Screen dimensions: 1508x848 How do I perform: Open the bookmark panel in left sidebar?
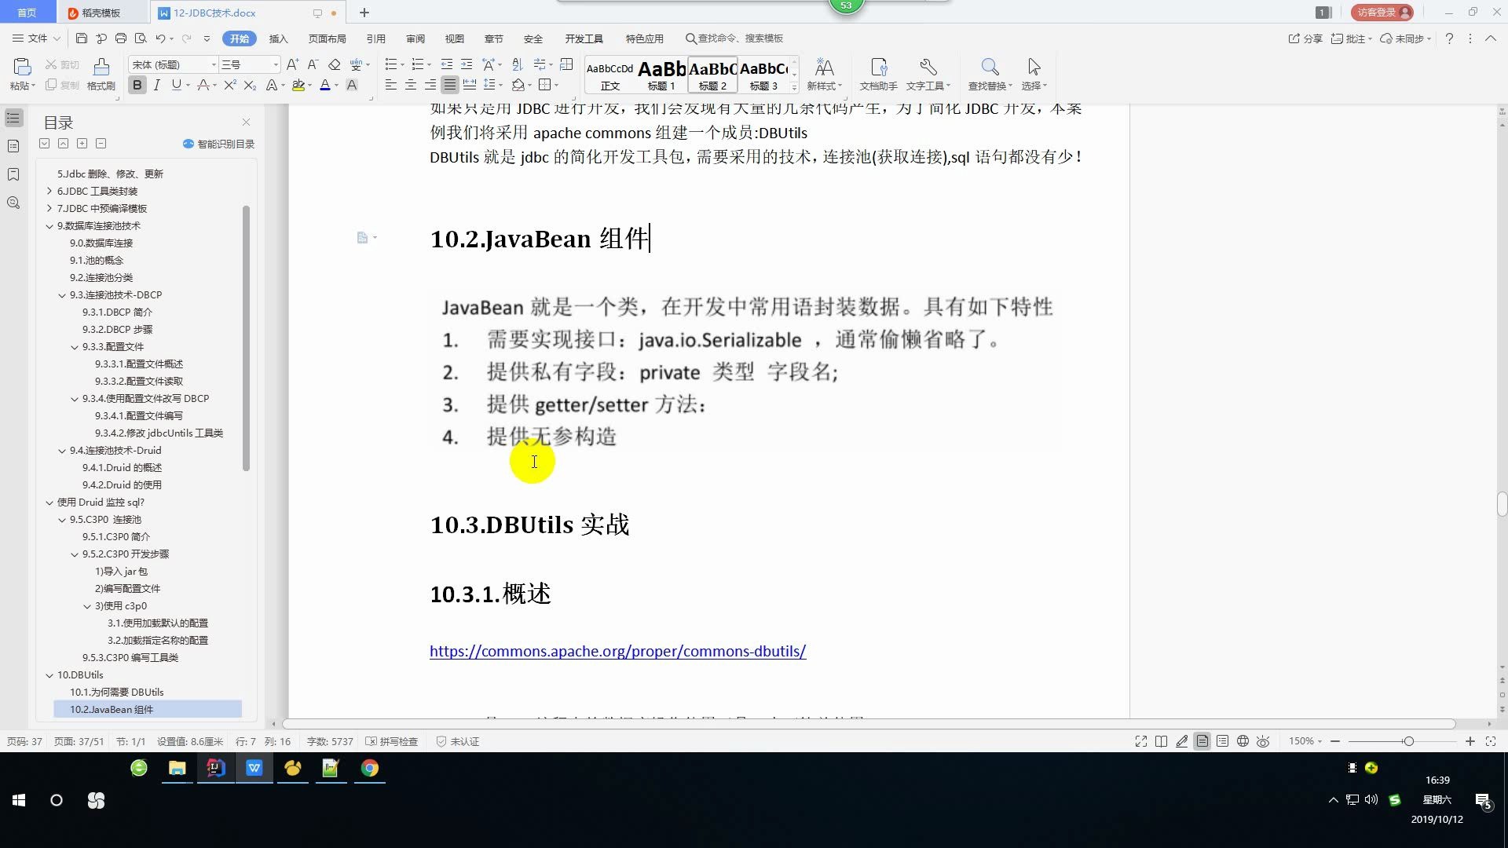[x=13, y=174]
